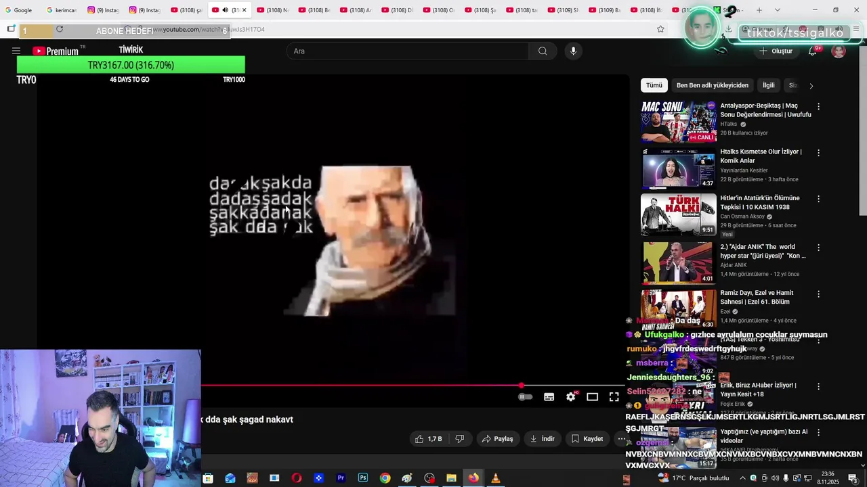Open Ajdar ANIK hyper star thumbnail
The image size is (867, 487).
click(x=679, y=264)
